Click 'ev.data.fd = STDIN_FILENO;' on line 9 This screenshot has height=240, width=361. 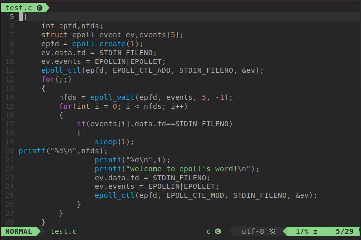pyautogui.click(x=99, y=53)
